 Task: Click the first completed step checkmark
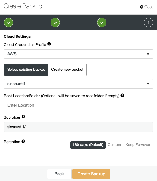click(x=9, y=23)
